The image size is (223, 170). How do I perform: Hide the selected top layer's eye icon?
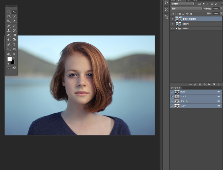pos(172,19)
